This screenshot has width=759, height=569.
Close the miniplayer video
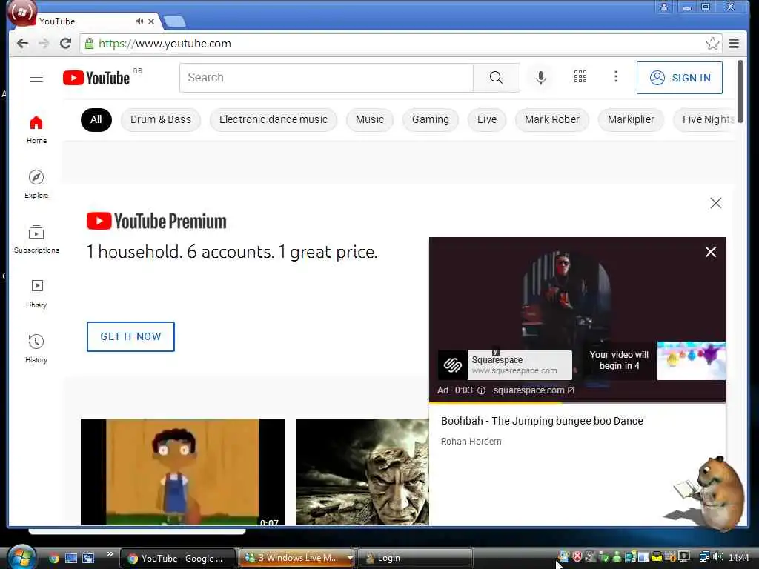[x=711, y=252]
